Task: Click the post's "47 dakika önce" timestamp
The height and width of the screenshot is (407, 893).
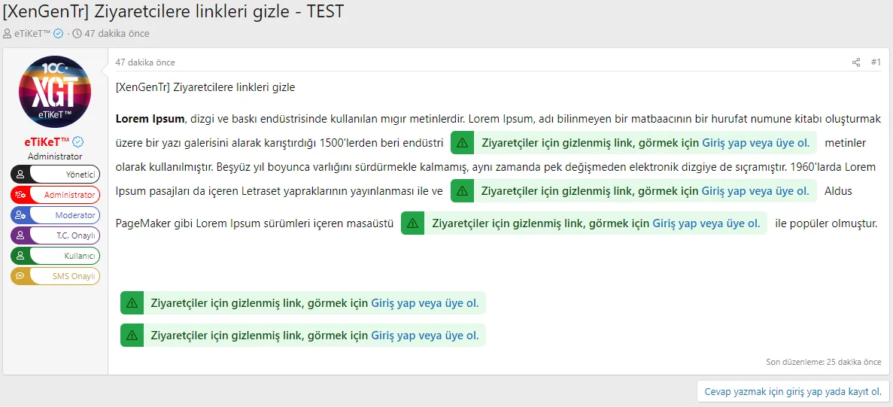Action: point(145,62)
